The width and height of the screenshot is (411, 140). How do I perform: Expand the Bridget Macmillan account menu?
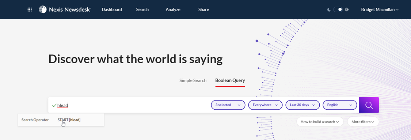pyautogui.click(x=380, y=10)
